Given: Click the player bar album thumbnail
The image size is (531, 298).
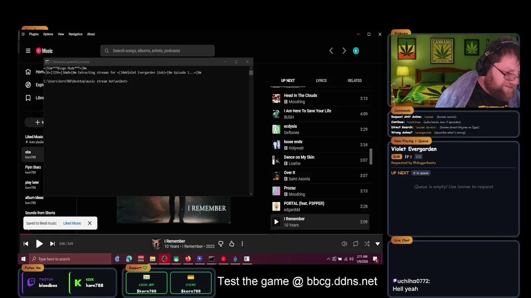Looking at the screenshot, I should (156, 244).
